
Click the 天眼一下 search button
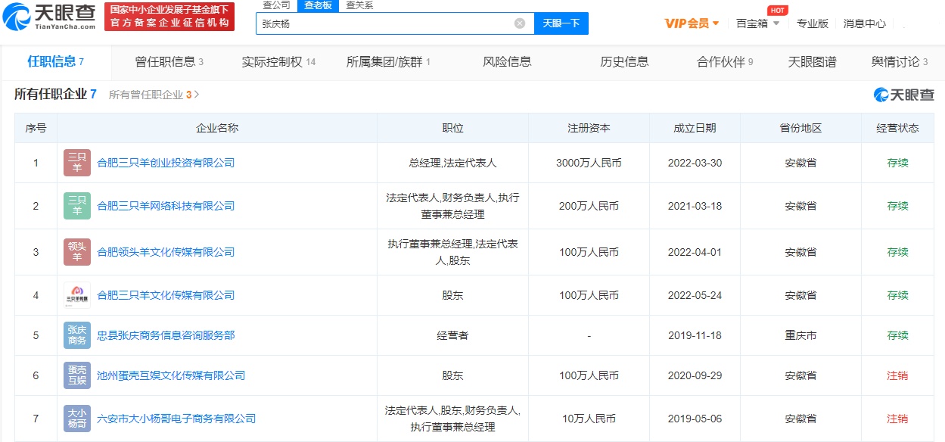click(x=561, y=23)
